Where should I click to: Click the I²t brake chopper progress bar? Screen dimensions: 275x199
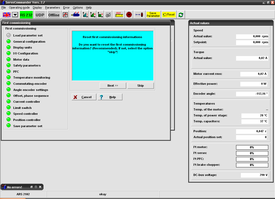(252, 165)
